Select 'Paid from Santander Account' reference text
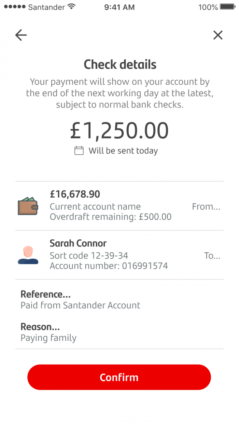The image size is (239, 425). (80, 305)
